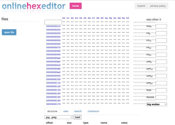Select row offset 0000000070
The image size is (175, 125).
point(53,48)
